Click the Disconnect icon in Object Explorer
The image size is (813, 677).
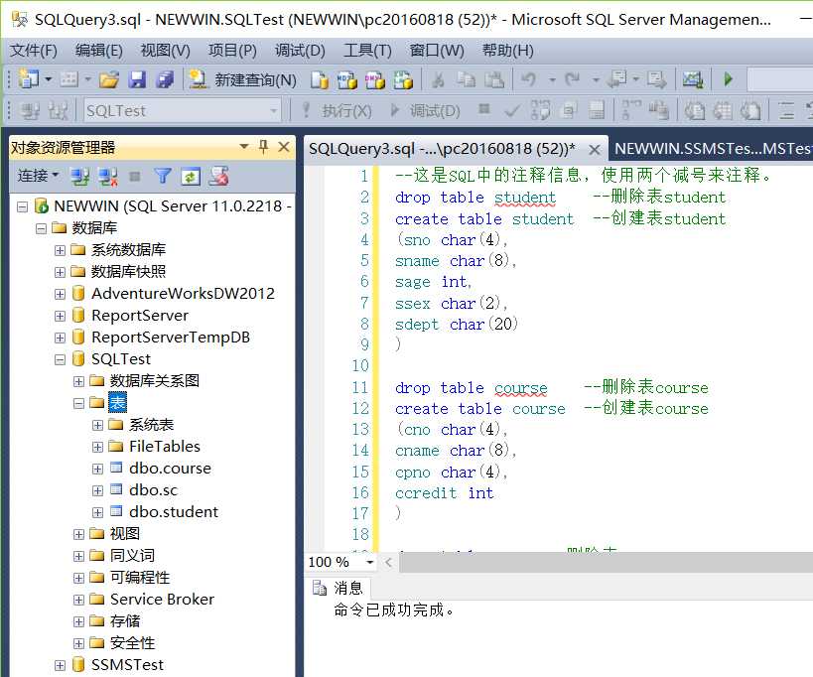coord(108,177)
